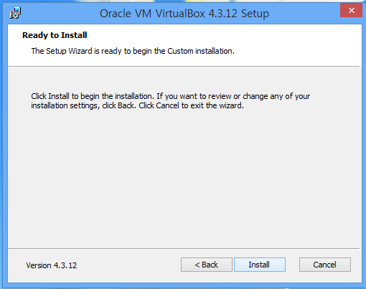This screenshot has height=289, width=366.
Task: Go to previous step with Back button
Action: click(207, 265)
